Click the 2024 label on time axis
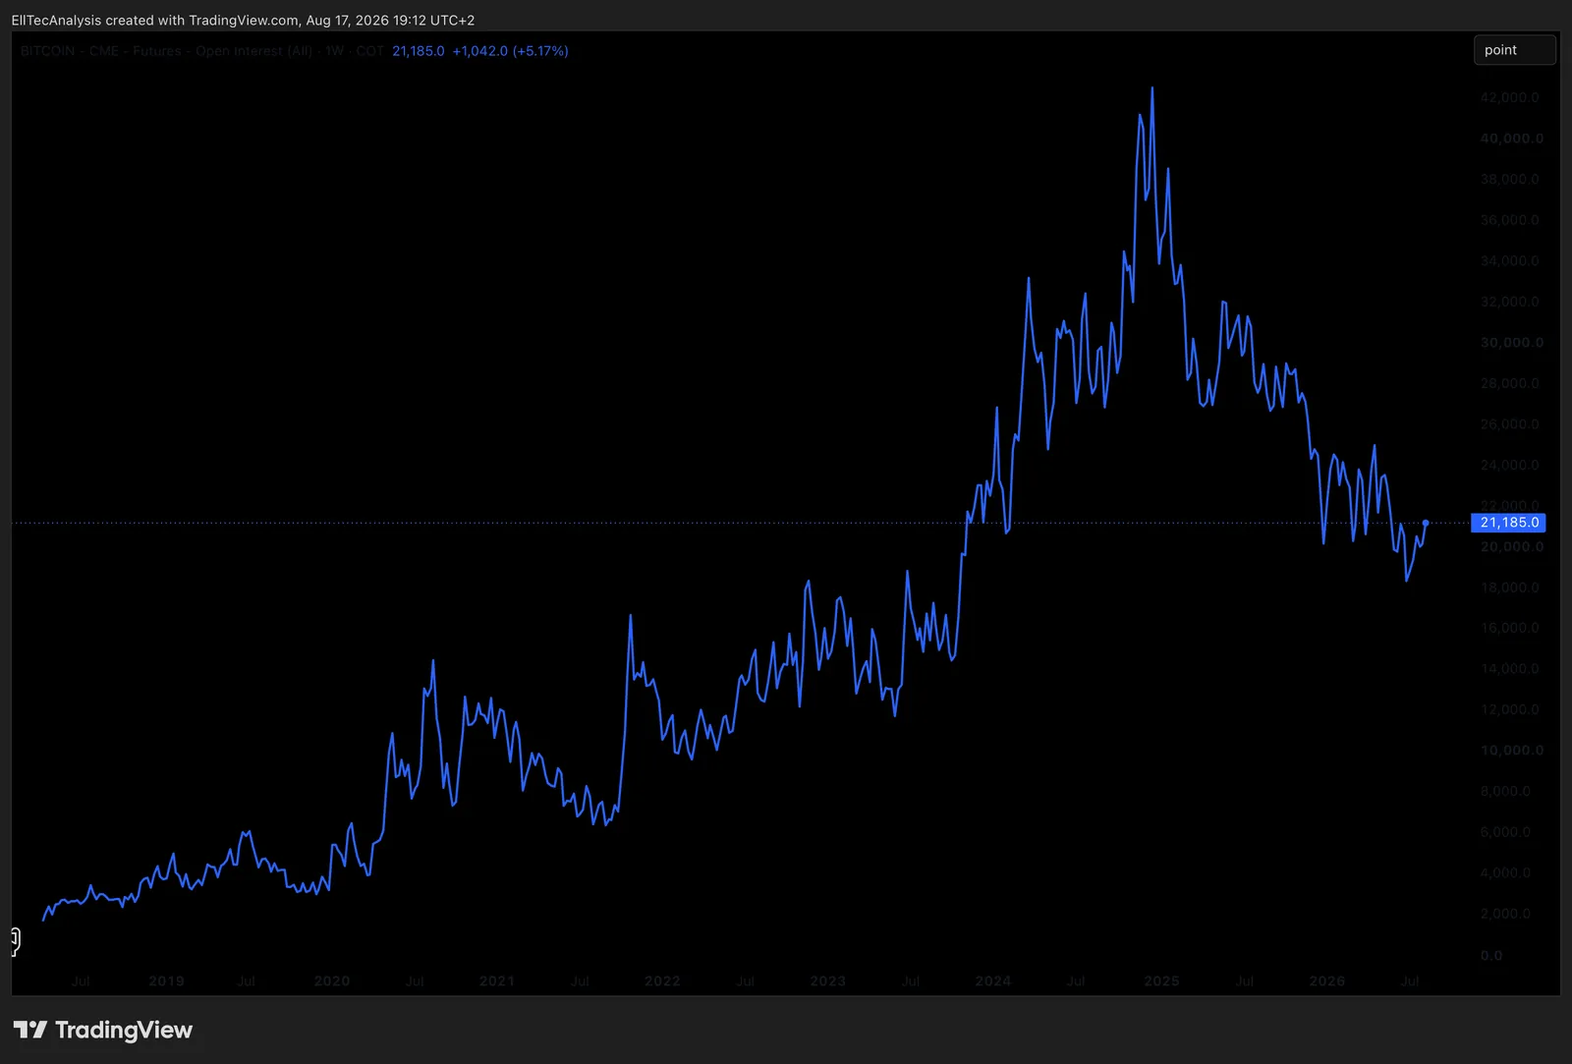The image size is (1572, 1064). click(x=993, y=980)
